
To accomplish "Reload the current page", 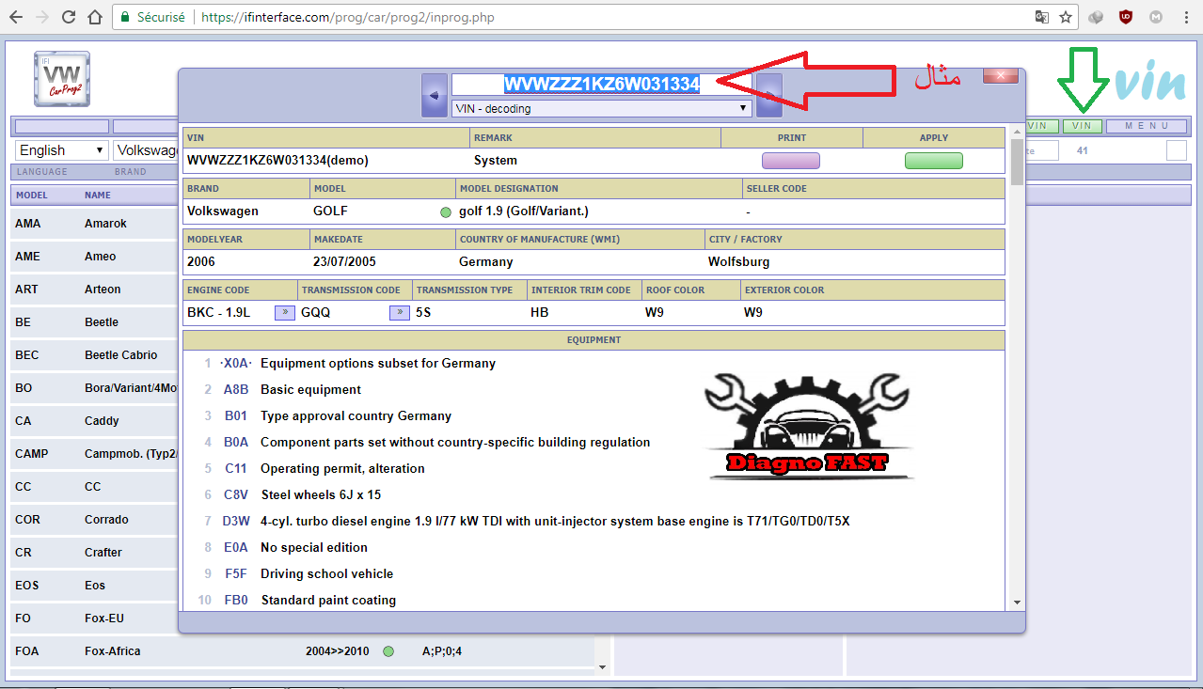I will point(69,17).
